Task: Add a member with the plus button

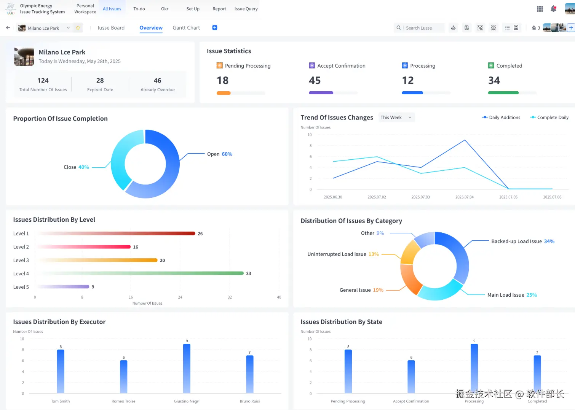Action: click(x=571, y=28)
